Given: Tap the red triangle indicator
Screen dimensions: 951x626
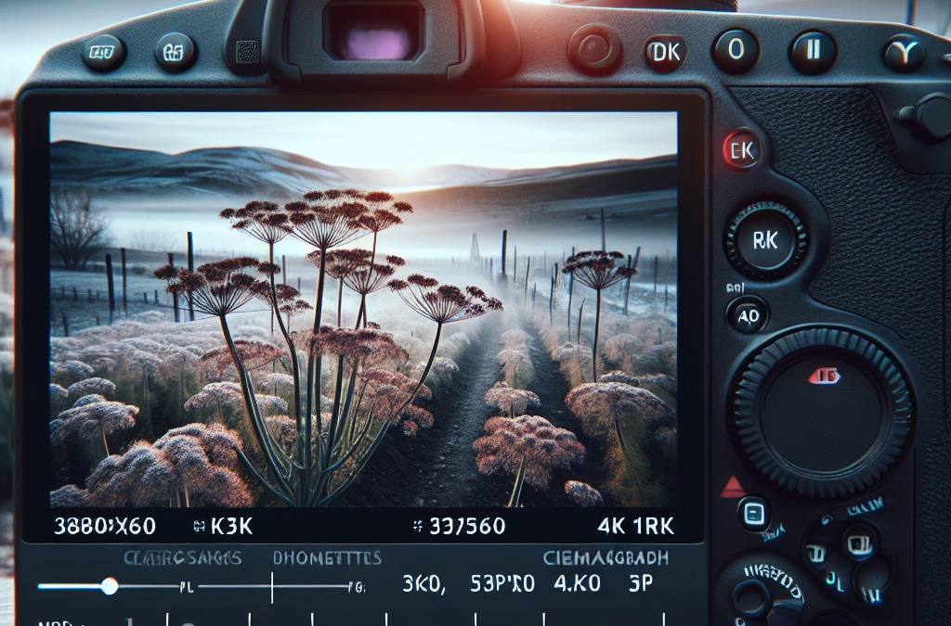Looking at the screenshot, I should 733,487.
